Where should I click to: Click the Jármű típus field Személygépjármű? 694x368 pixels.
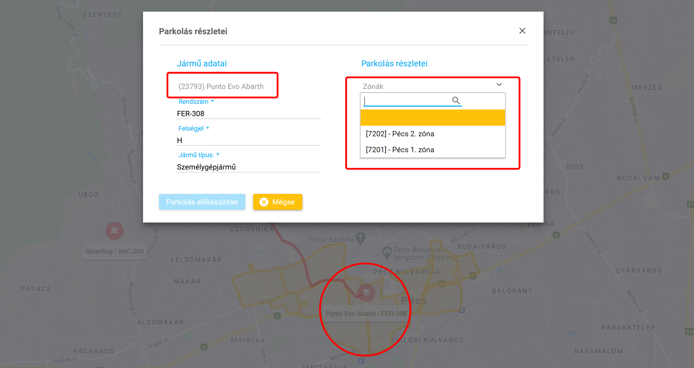point(248,167)
